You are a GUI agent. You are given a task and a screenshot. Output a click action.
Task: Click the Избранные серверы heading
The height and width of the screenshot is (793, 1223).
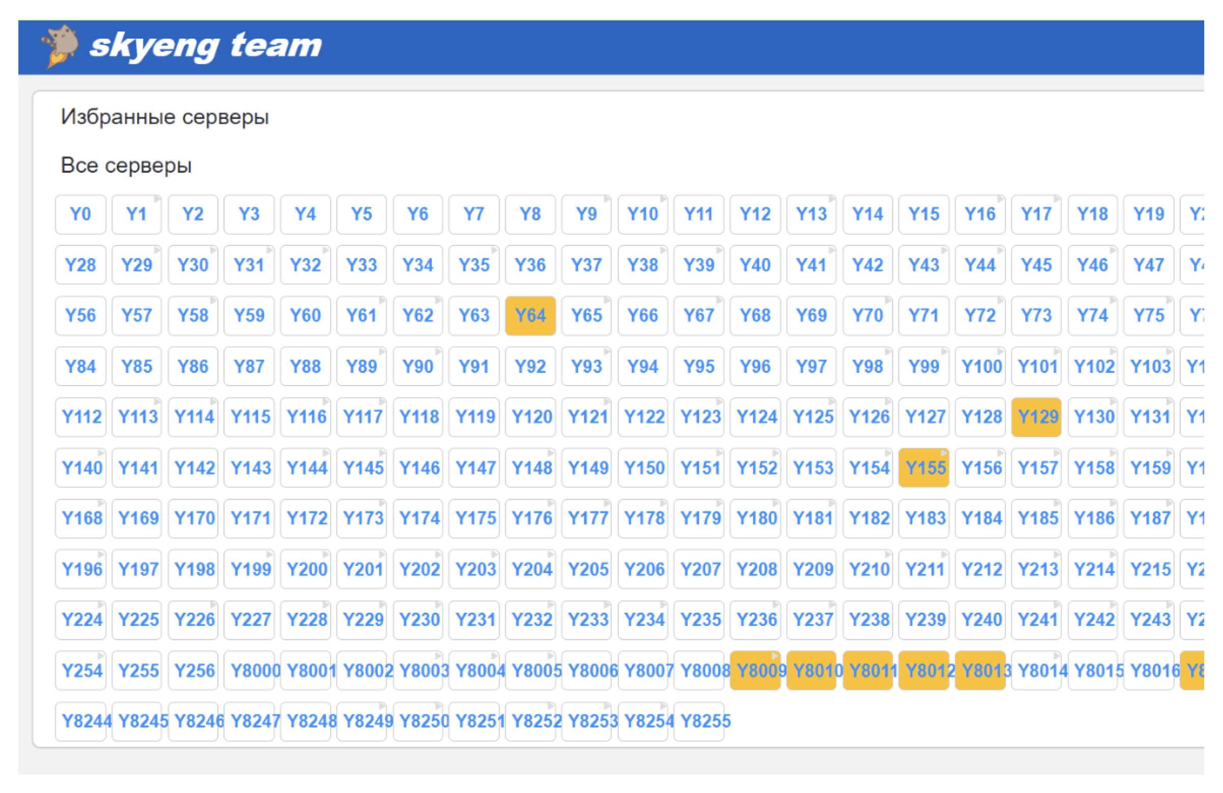[x=165, y=117]
